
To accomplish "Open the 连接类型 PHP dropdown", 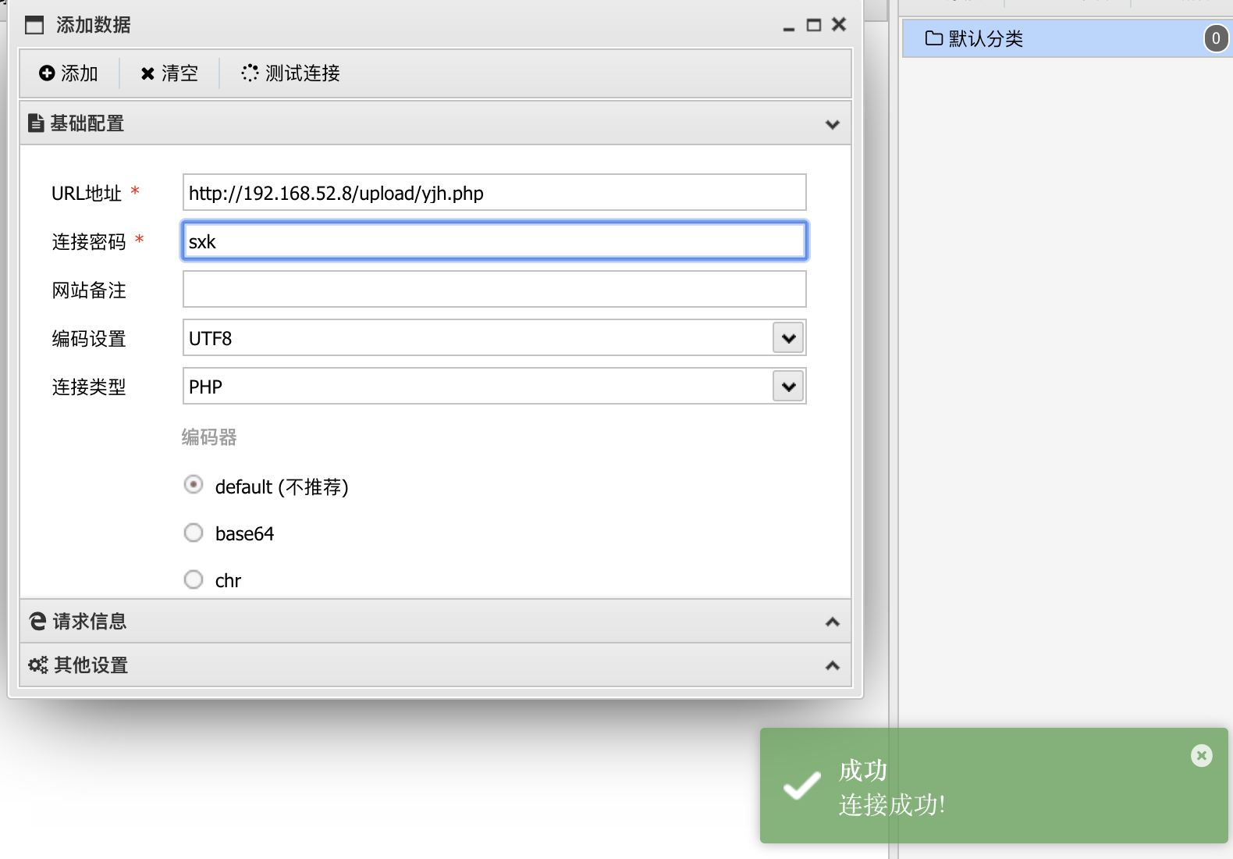I will click(788, 387).
